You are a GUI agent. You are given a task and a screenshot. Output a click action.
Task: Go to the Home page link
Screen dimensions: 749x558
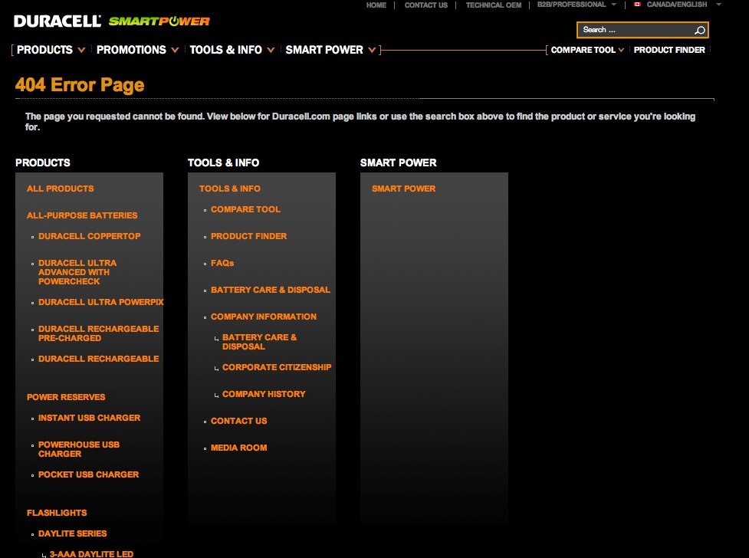[x=376, y=5]
